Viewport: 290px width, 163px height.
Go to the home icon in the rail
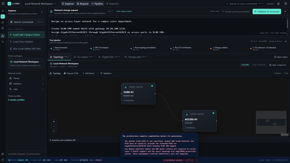click(3, 22)
